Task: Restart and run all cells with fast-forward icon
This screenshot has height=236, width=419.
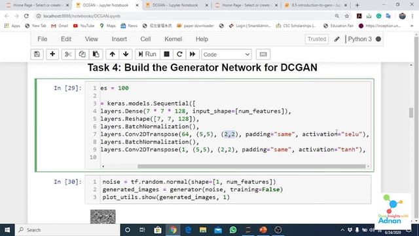Action: [192, 54]
